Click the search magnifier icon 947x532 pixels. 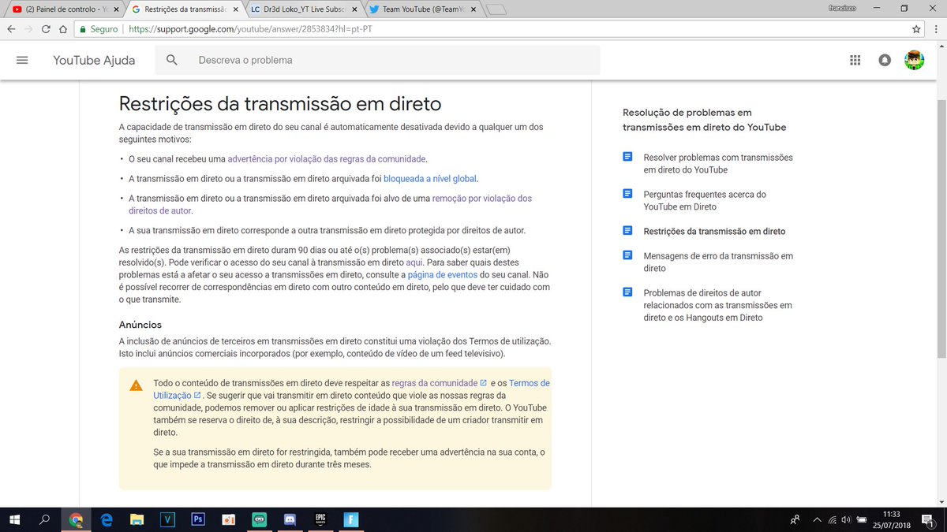tap(172, 60)
